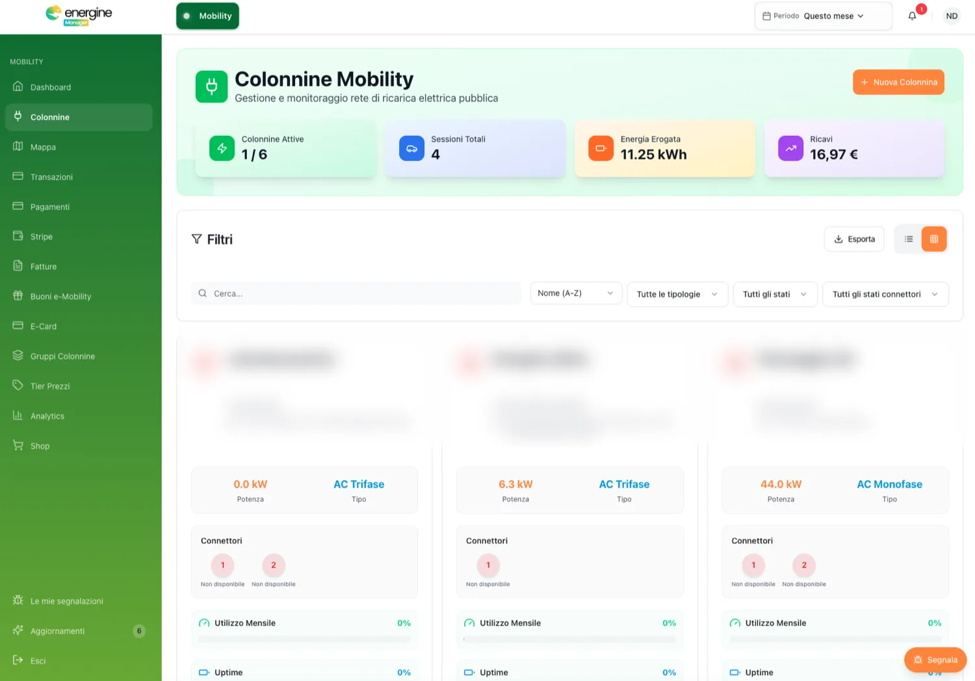Click the Esporta button

854,239
